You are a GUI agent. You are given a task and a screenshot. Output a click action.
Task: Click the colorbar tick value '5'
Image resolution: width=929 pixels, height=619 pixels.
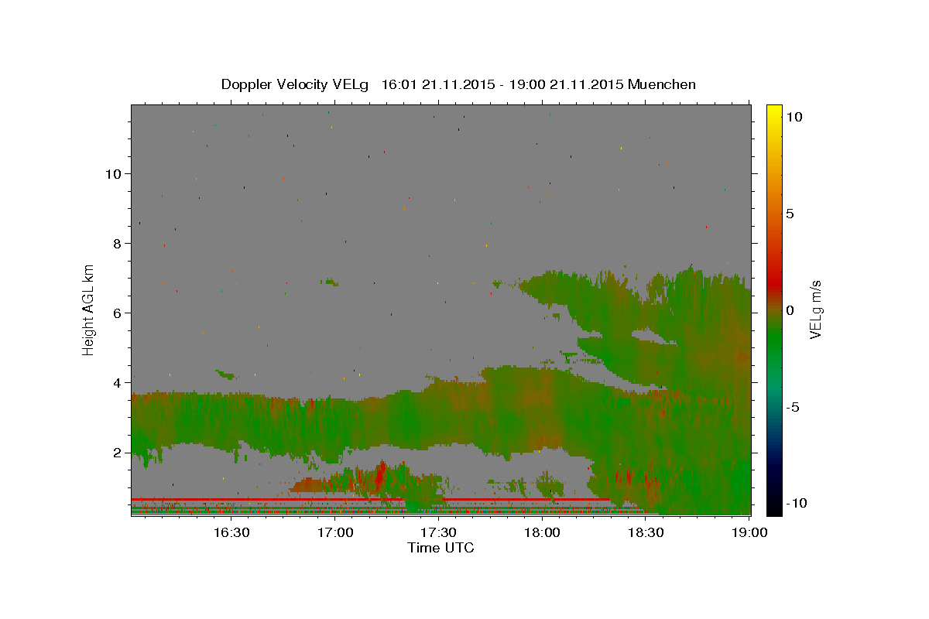tap(790, 214)
